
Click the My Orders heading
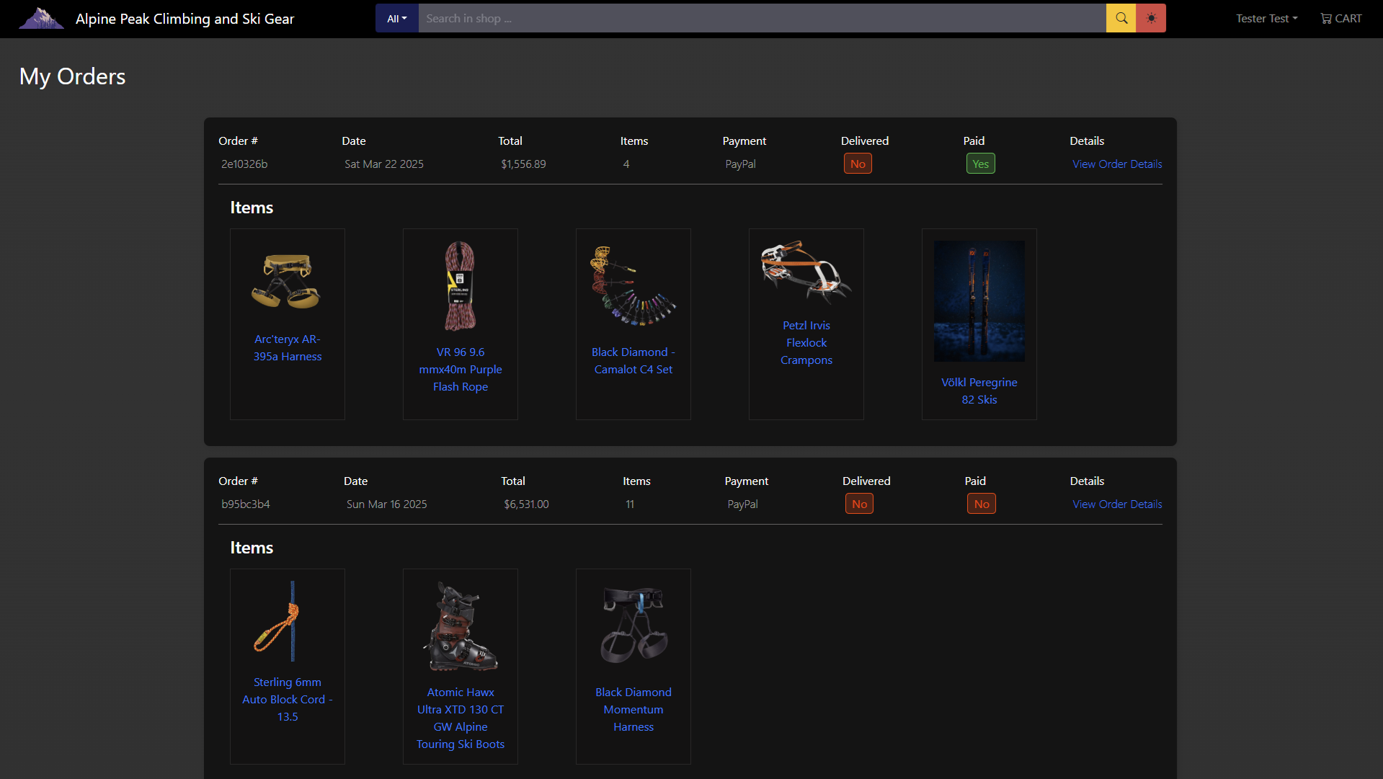[x=72, y=76]
